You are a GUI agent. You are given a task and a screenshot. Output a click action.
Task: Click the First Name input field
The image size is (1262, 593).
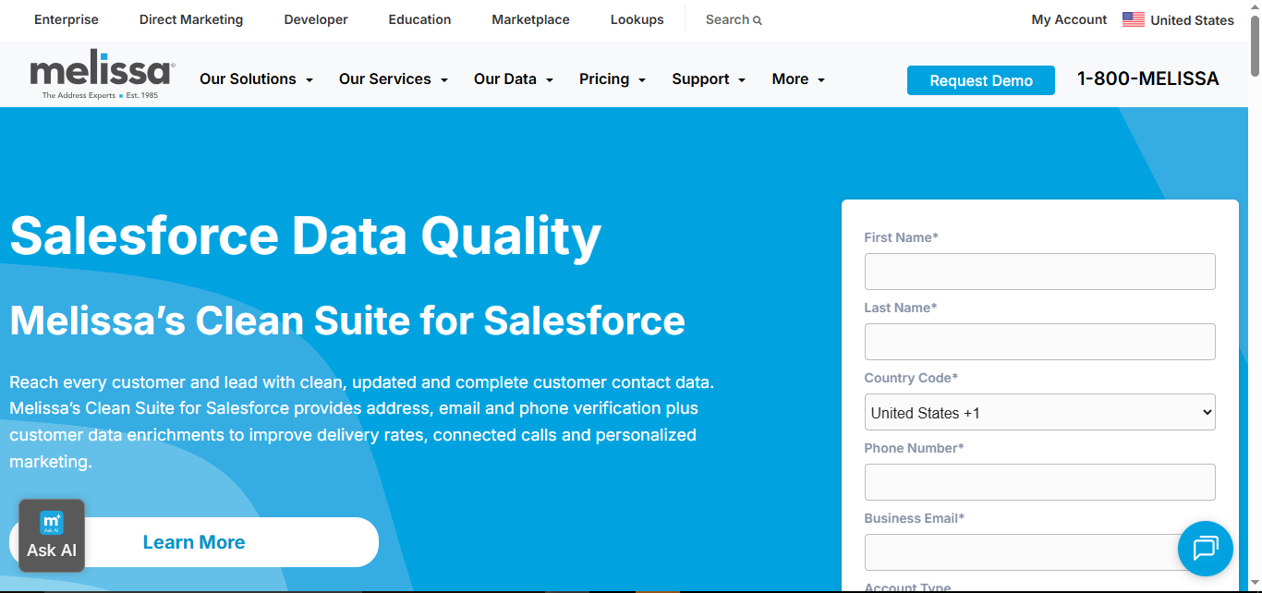[x=1039, y=272]
